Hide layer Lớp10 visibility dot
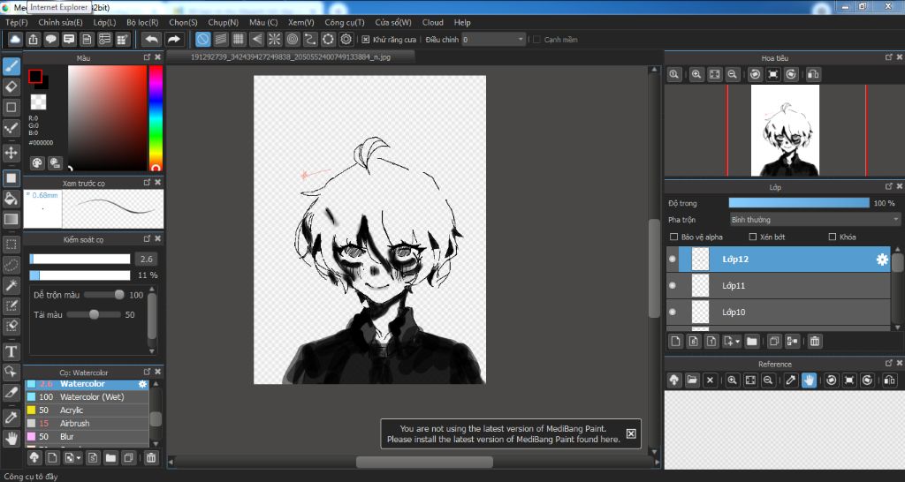Image resolution: width=905 pixels, height=482 pixels. coord(672,312)
